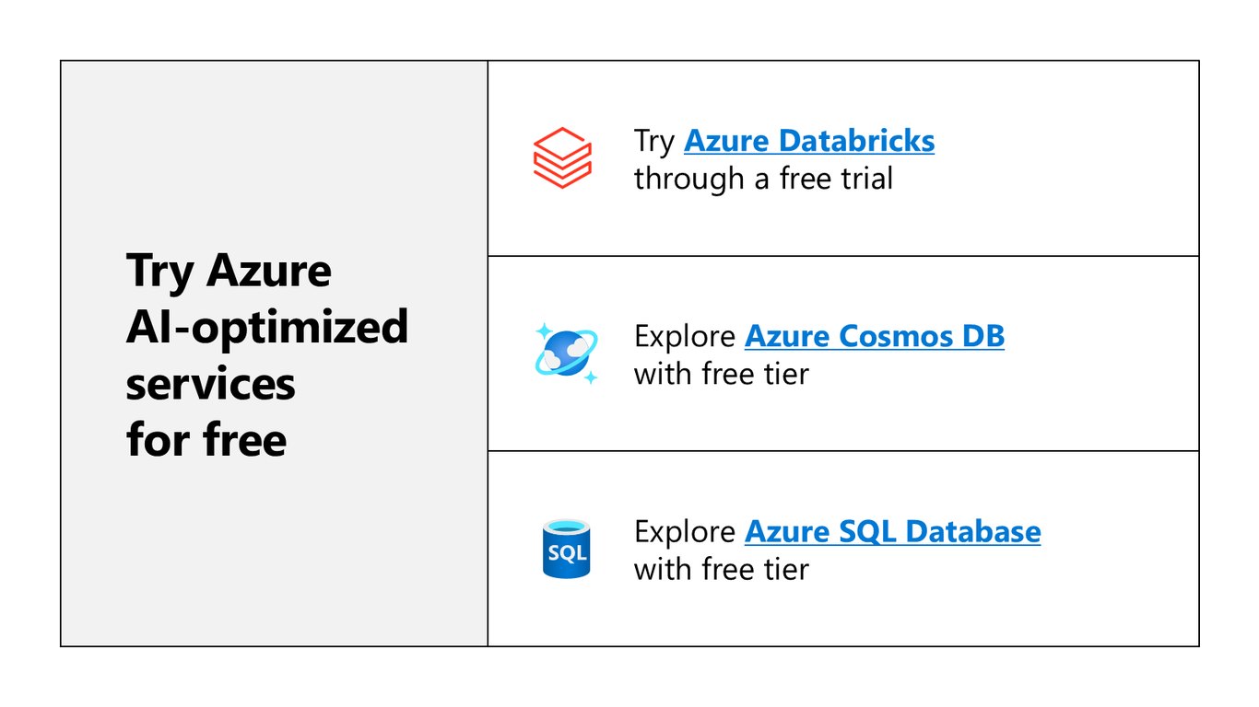Viewport: 1259px width, 707px height.
Task: Click "with free tier" under Azure Cosmos DB
Action: [722, 374]
